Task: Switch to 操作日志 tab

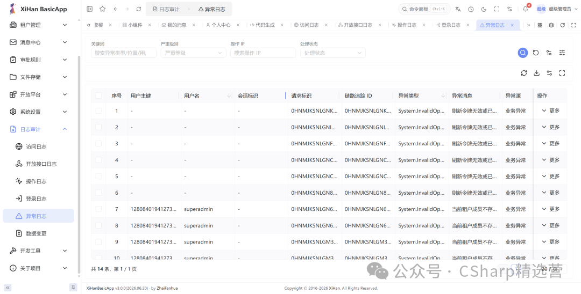Action: point(404,25)
